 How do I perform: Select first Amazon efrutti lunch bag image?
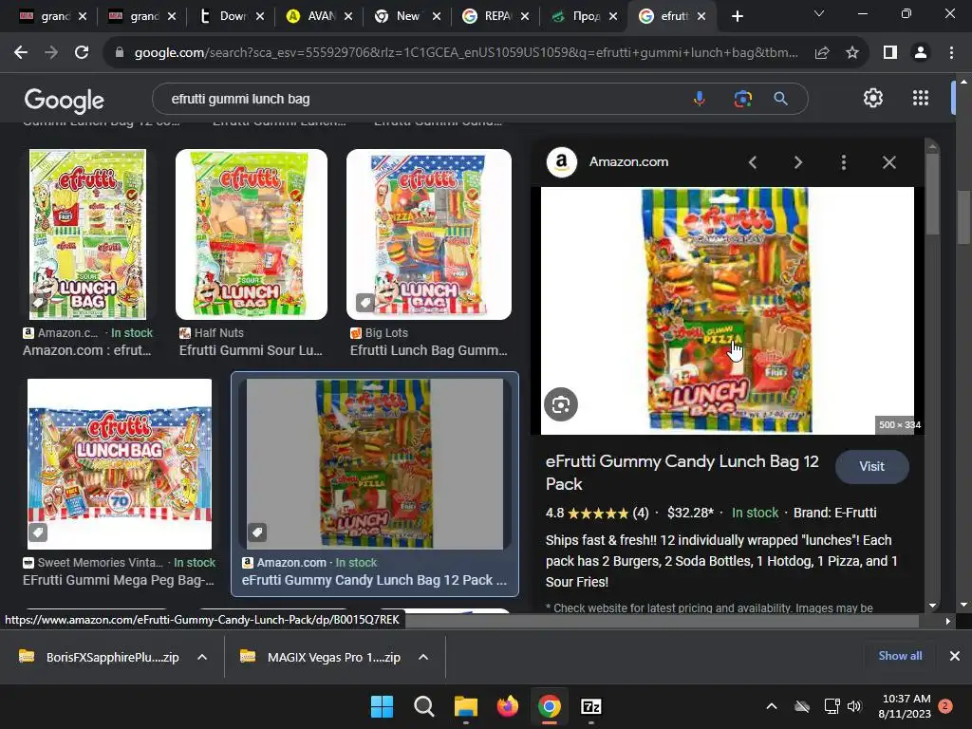pyautogui.click(x=87, y=234)
